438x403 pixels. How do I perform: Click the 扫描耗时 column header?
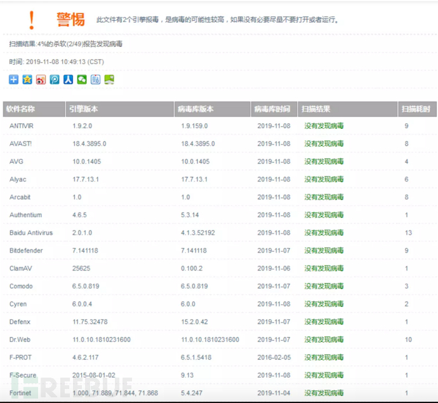(416, 109)
